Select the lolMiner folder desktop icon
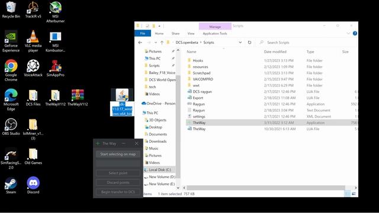 point(33,129)
